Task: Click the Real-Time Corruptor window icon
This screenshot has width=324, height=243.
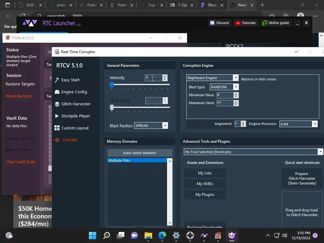Action: (x=57, y=52)
